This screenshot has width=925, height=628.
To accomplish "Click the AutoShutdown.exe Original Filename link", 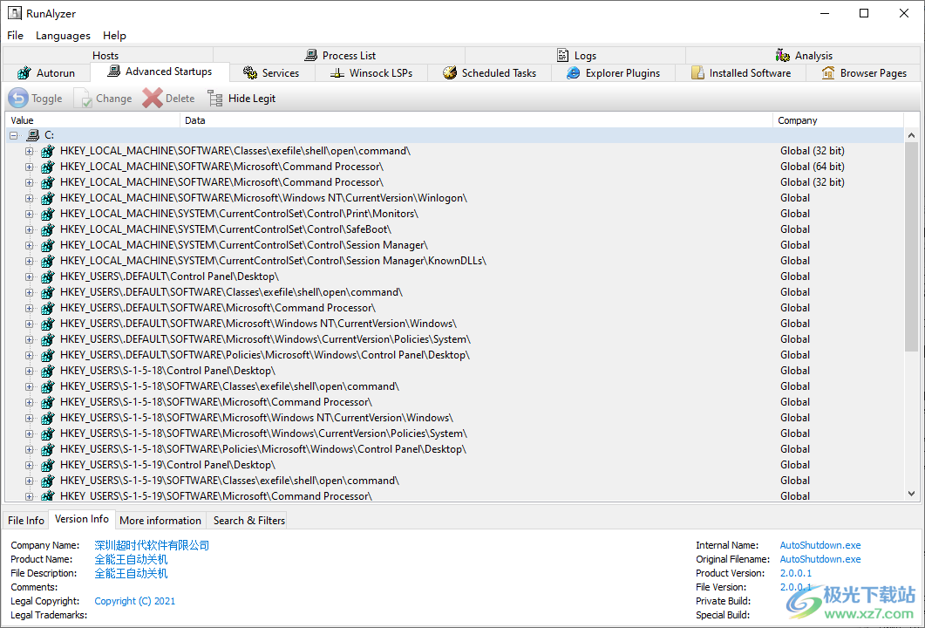I will coord(820,559).
